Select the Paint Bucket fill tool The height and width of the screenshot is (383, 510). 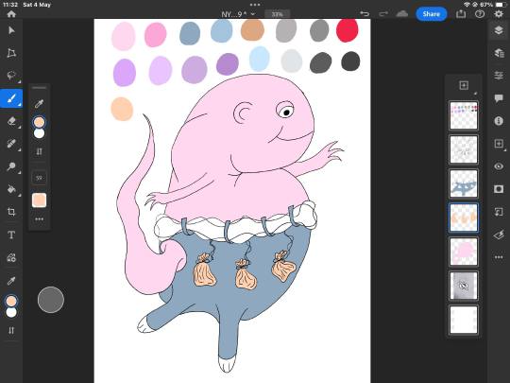pos(11,189)
